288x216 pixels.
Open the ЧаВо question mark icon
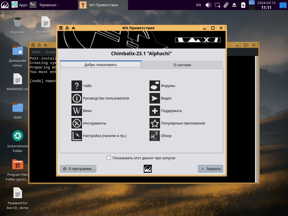tap(76, 86)
